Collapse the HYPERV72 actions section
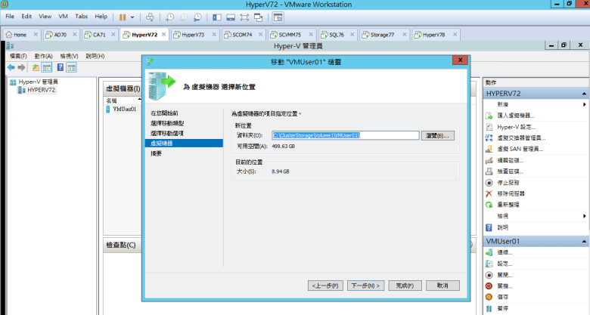This screenshot has width=590, height=315. point(584,93)
